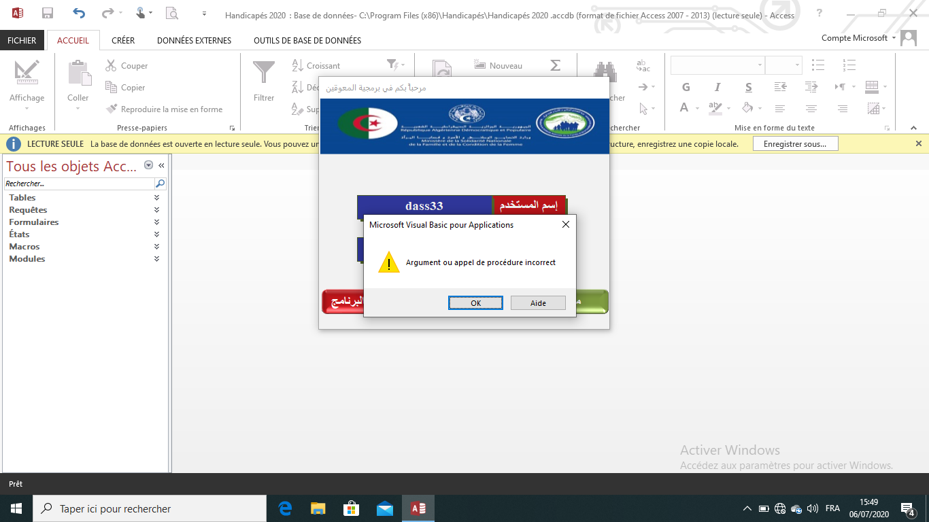929x522 pixels.
Task: Click the Sigma totals icon
Action: pos(556,66)
